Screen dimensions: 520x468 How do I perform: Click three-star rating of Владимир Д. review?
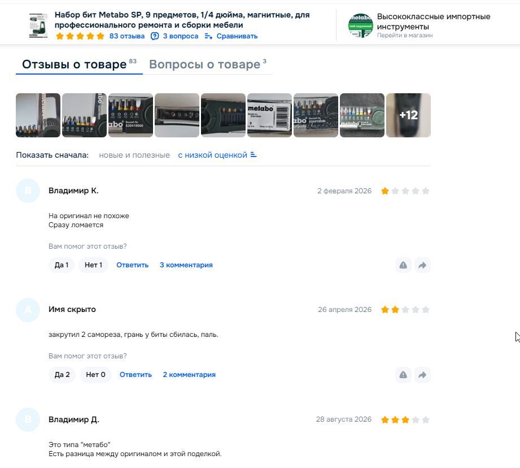pos(405,420)
